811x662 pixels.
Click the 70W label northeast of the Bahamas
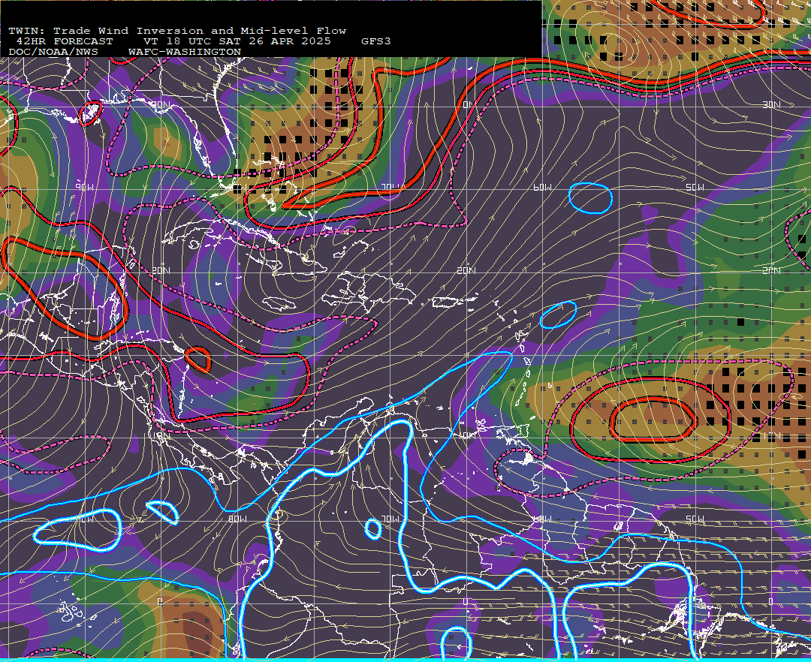(x=390, y=187)
